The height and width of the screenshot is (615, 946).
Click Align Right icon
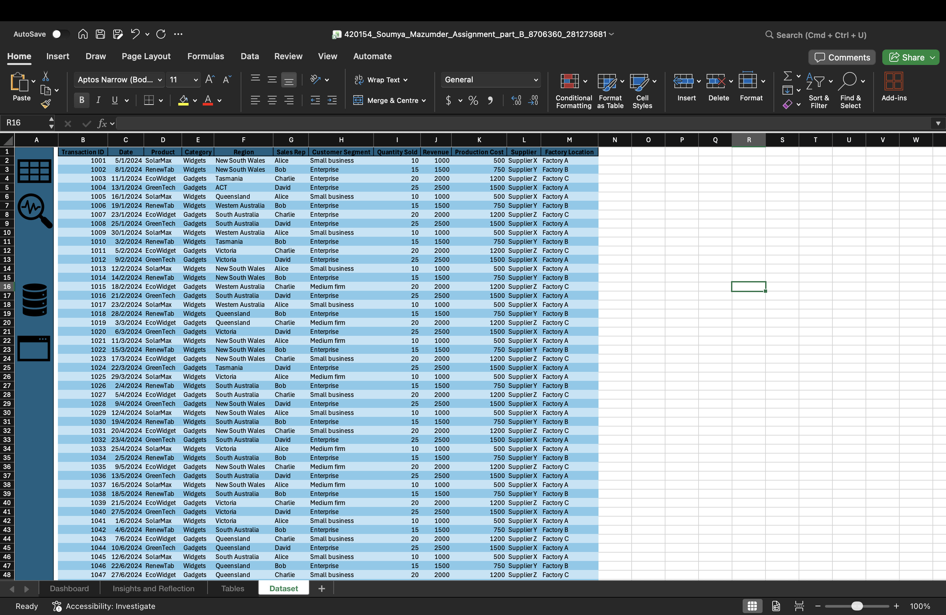pos(289,100)
